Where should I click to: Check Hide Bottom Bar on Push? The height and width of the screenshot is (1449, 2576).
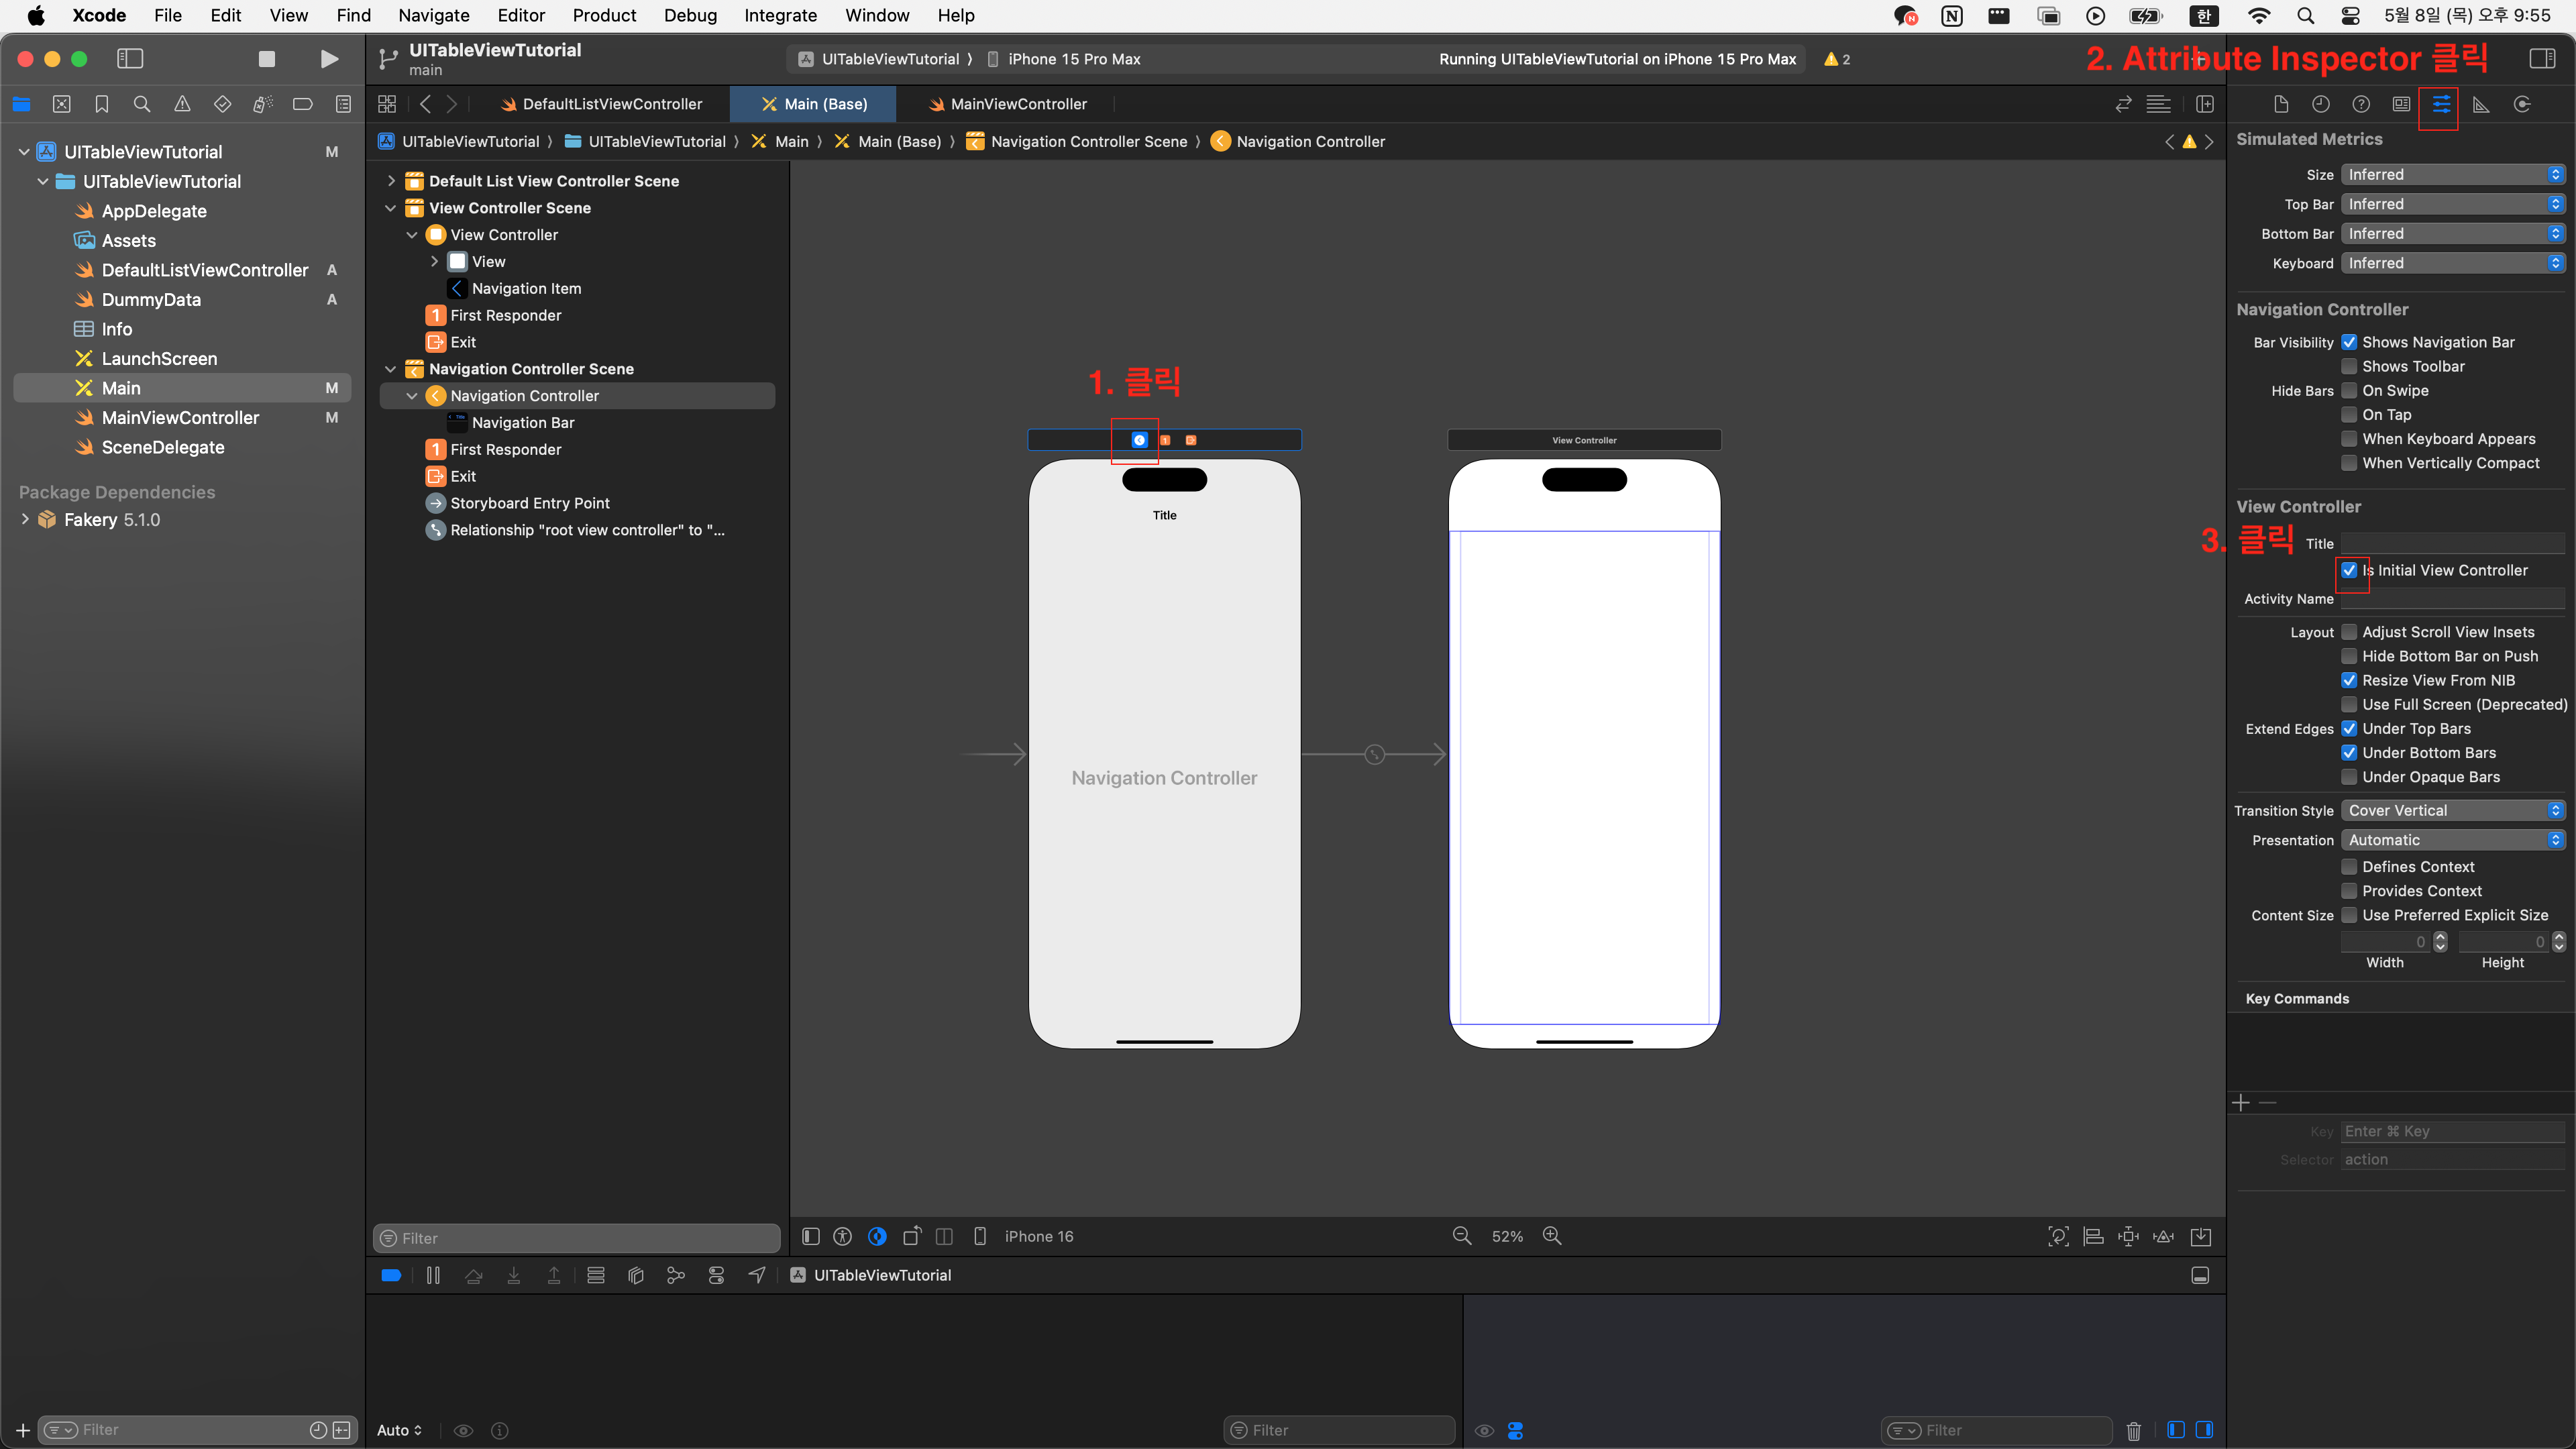[2349, 656]
